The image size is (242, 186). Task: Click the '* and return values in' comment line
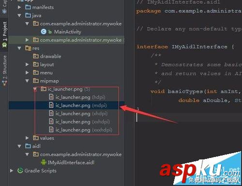(198, 73)
